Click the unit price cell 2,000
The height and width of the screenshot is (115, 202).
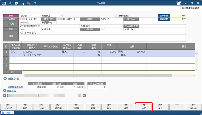(109, 52)
